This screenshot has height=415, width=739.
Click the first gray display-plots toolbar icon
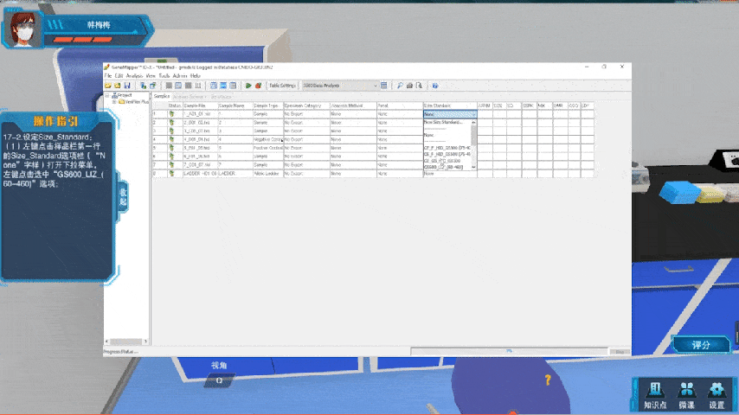[169, 86]
